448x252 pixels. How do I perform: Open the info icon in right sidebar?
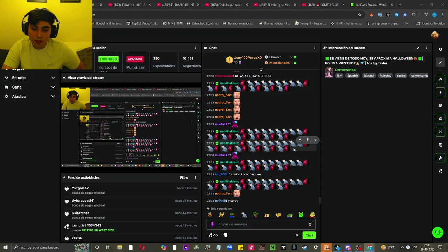(x=440, y=49)
